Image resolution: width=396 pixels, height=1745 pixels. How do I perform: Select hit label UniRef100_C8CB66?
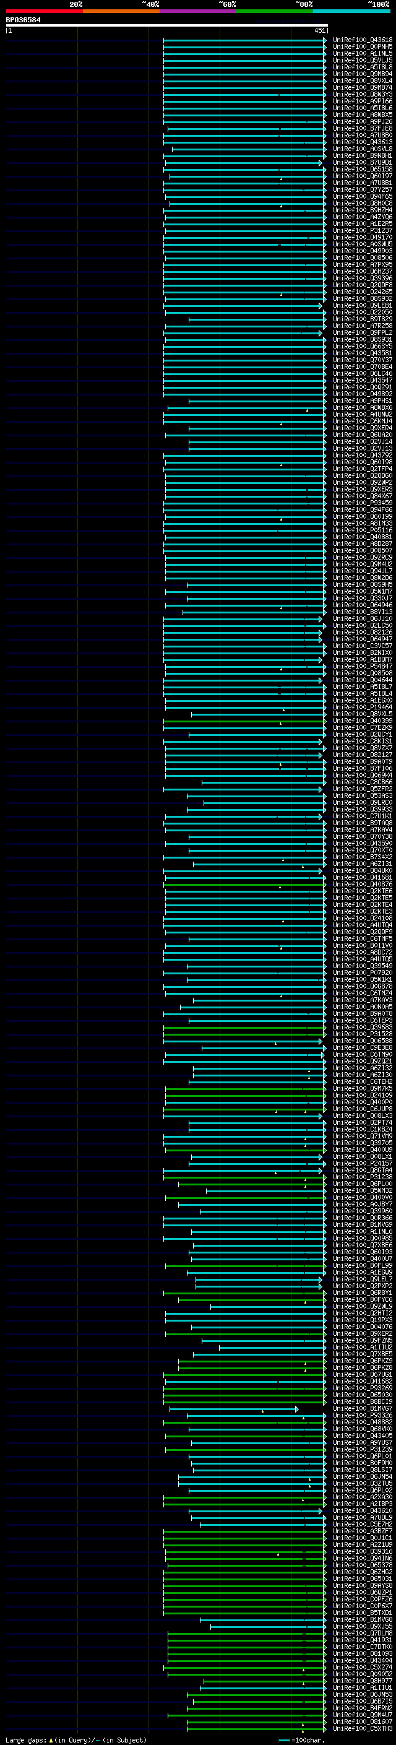point(363,782)
